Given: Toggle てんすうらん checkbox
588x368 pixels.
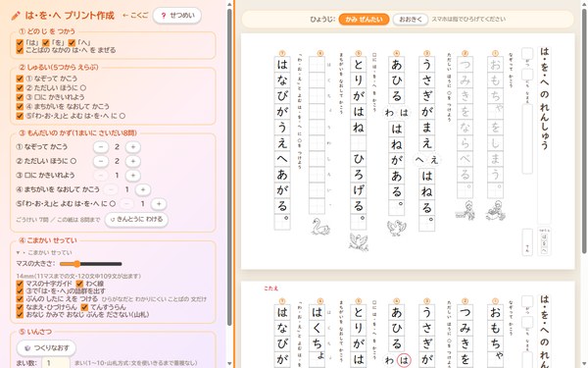Looking at the screenshot, I should click(x=84, y=307).
